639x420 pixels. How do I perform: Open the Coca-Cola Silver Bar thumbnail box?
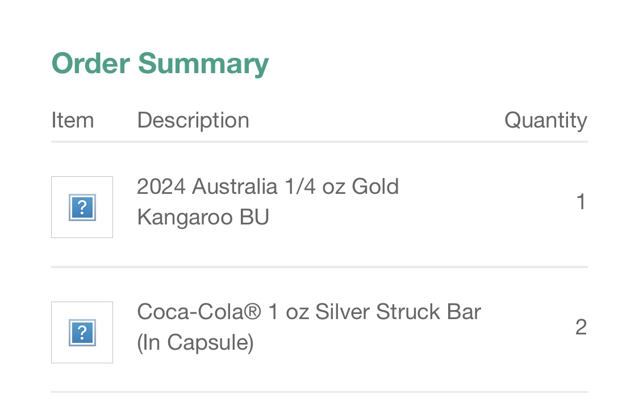(x=82, y=332)
